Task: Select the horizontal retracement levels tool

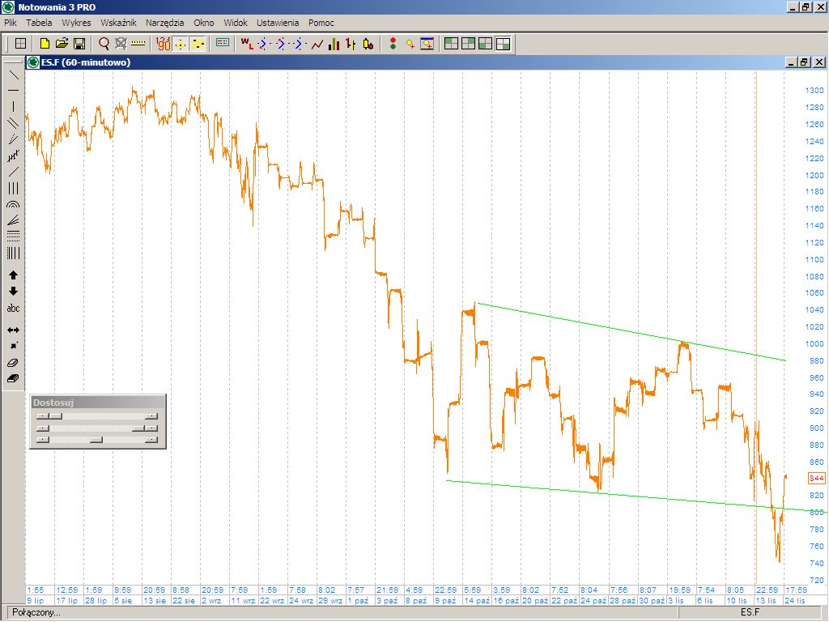Action: [13, 236]
